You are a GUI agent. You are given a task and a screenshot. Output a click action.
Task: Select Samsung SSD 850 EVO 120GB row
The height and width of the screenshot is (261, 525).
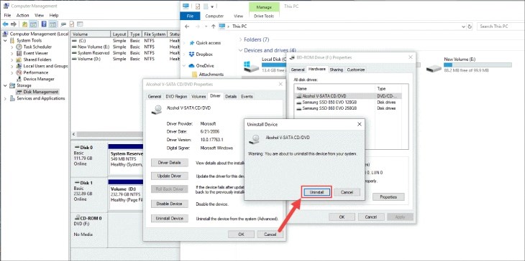[x=347, y=102]
